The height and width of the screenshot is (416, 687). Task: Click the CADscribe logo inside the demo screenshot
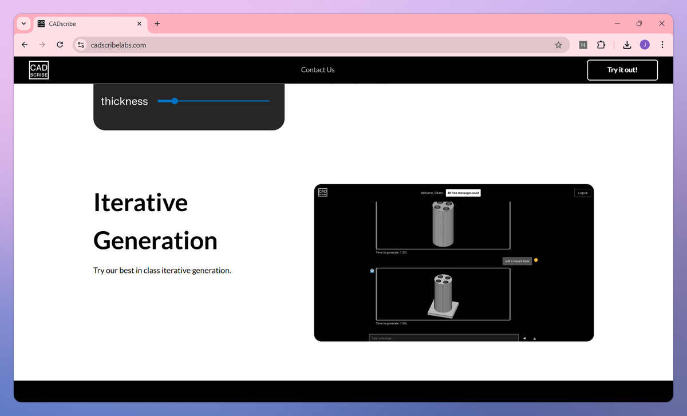[322, 192]
